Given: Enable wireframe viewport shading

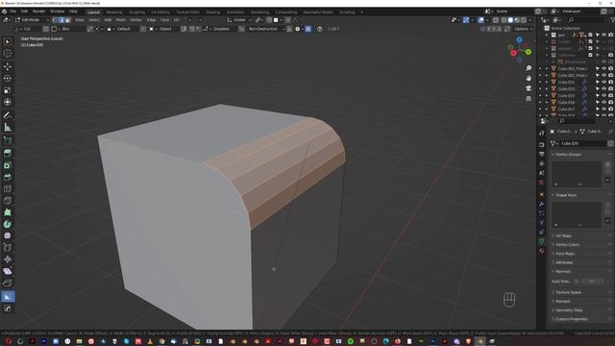Looking at the screenshot, I should pyautogui.click(x=504, y=20).
